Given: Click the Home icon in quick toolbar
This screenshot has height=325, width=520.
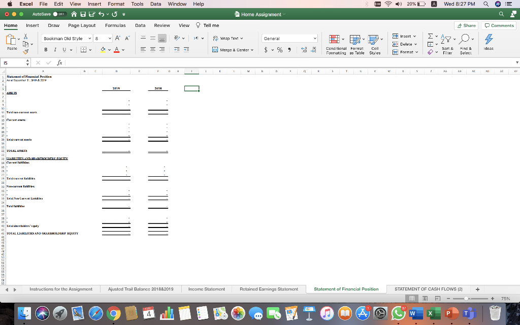Looking at the screenshot, I should [74, 14].
